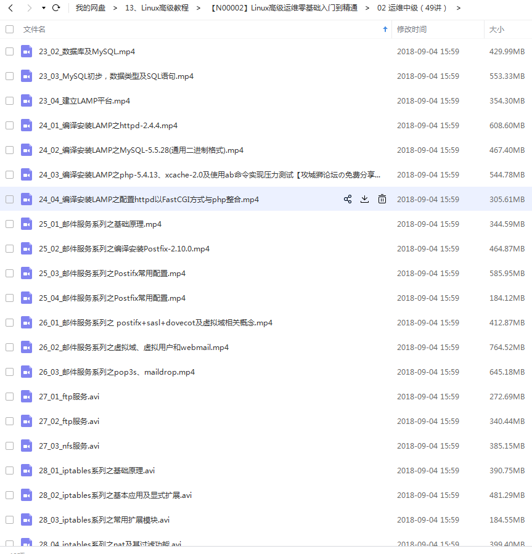The height and width of the screenshot is (554, 532).
Task: Click the video icon of 27_02_ftp服务.avi
Action: (x=27, y=421)
